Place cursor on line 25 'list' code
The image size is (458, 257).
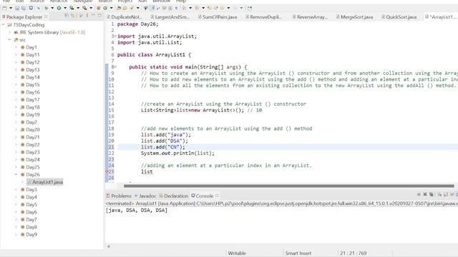click(147, 172)
